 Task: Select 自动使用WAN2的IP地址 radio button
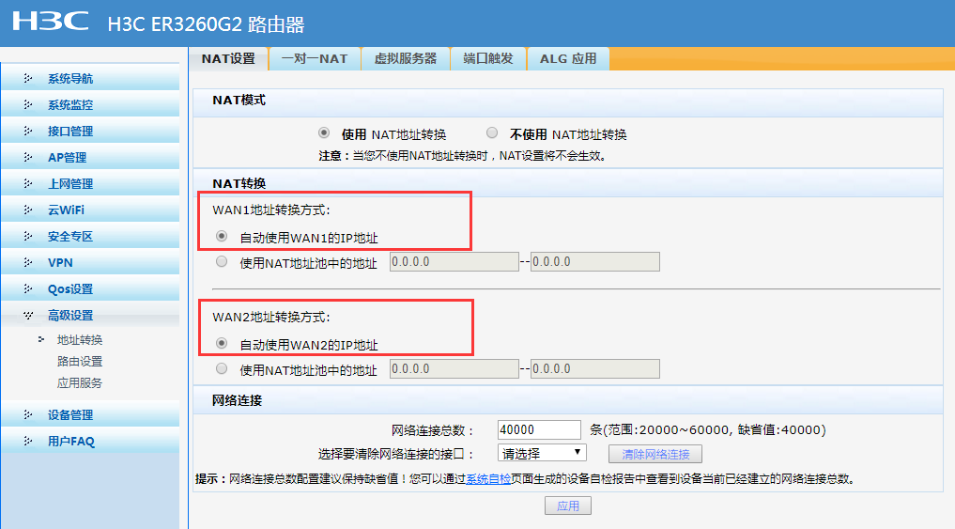pos(222,343)
